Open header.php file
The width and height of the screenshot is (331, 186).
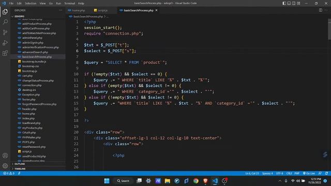point(29,109)
